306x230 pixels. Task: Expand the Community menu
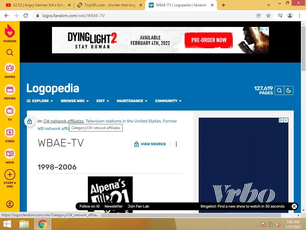168,101
